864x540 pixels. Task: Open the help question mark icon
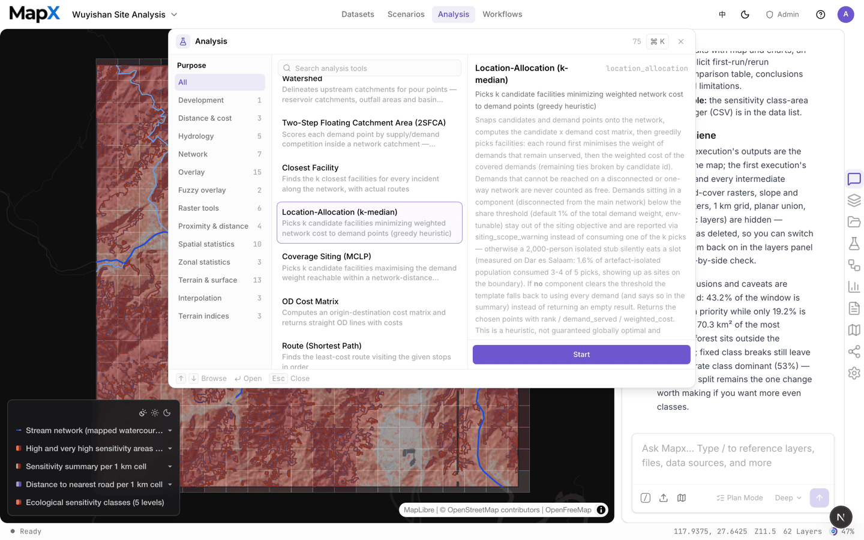tap(820, 14)
